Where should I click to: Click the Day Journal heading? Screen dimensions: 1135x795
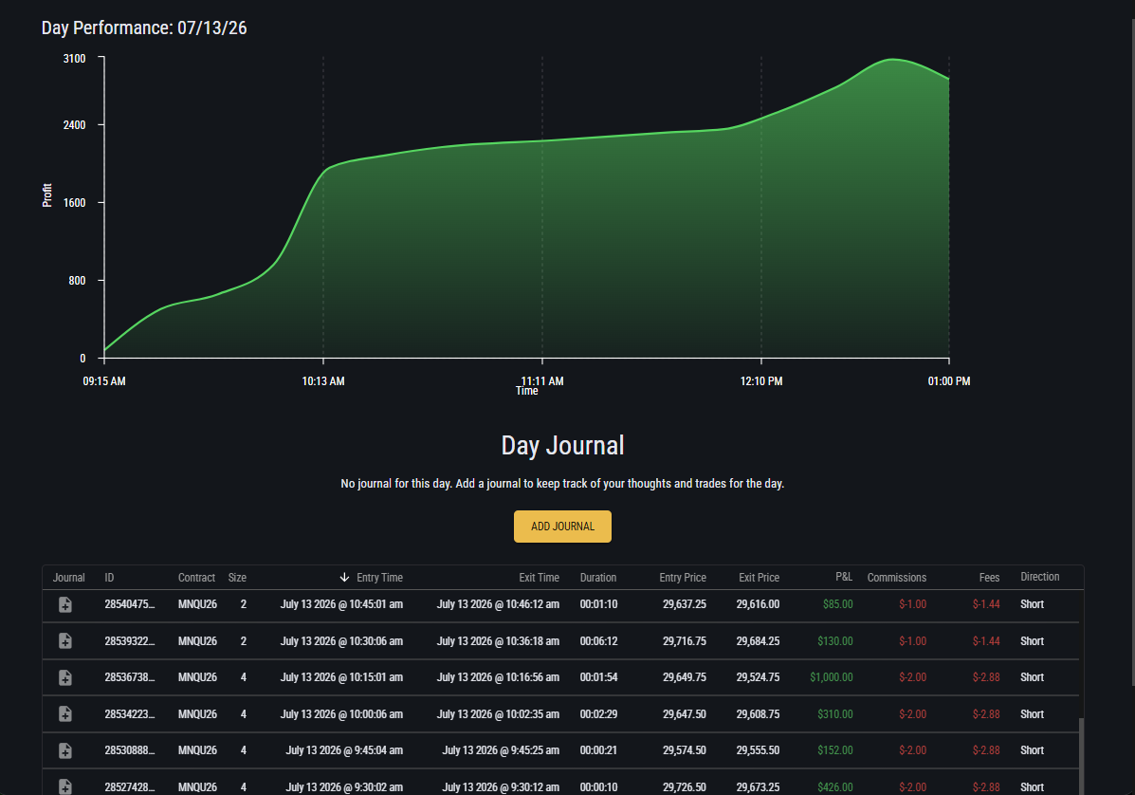point(562,445)
